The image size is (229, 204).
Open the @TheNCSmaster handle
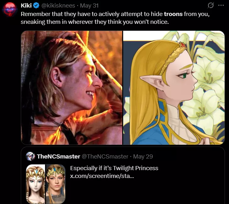pos(105,156)
